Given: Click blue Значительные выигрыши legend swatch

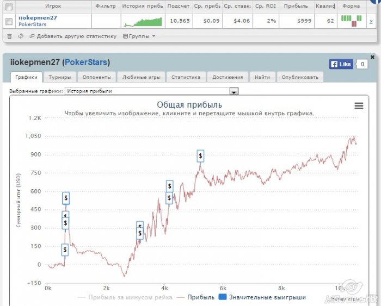Looking at the screenshot, I should click(x=223, y=297).
